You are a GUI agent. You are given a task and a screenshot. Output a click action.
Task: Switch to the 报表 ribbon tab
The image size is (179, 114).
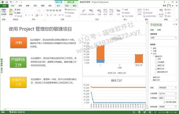(28, 6)
